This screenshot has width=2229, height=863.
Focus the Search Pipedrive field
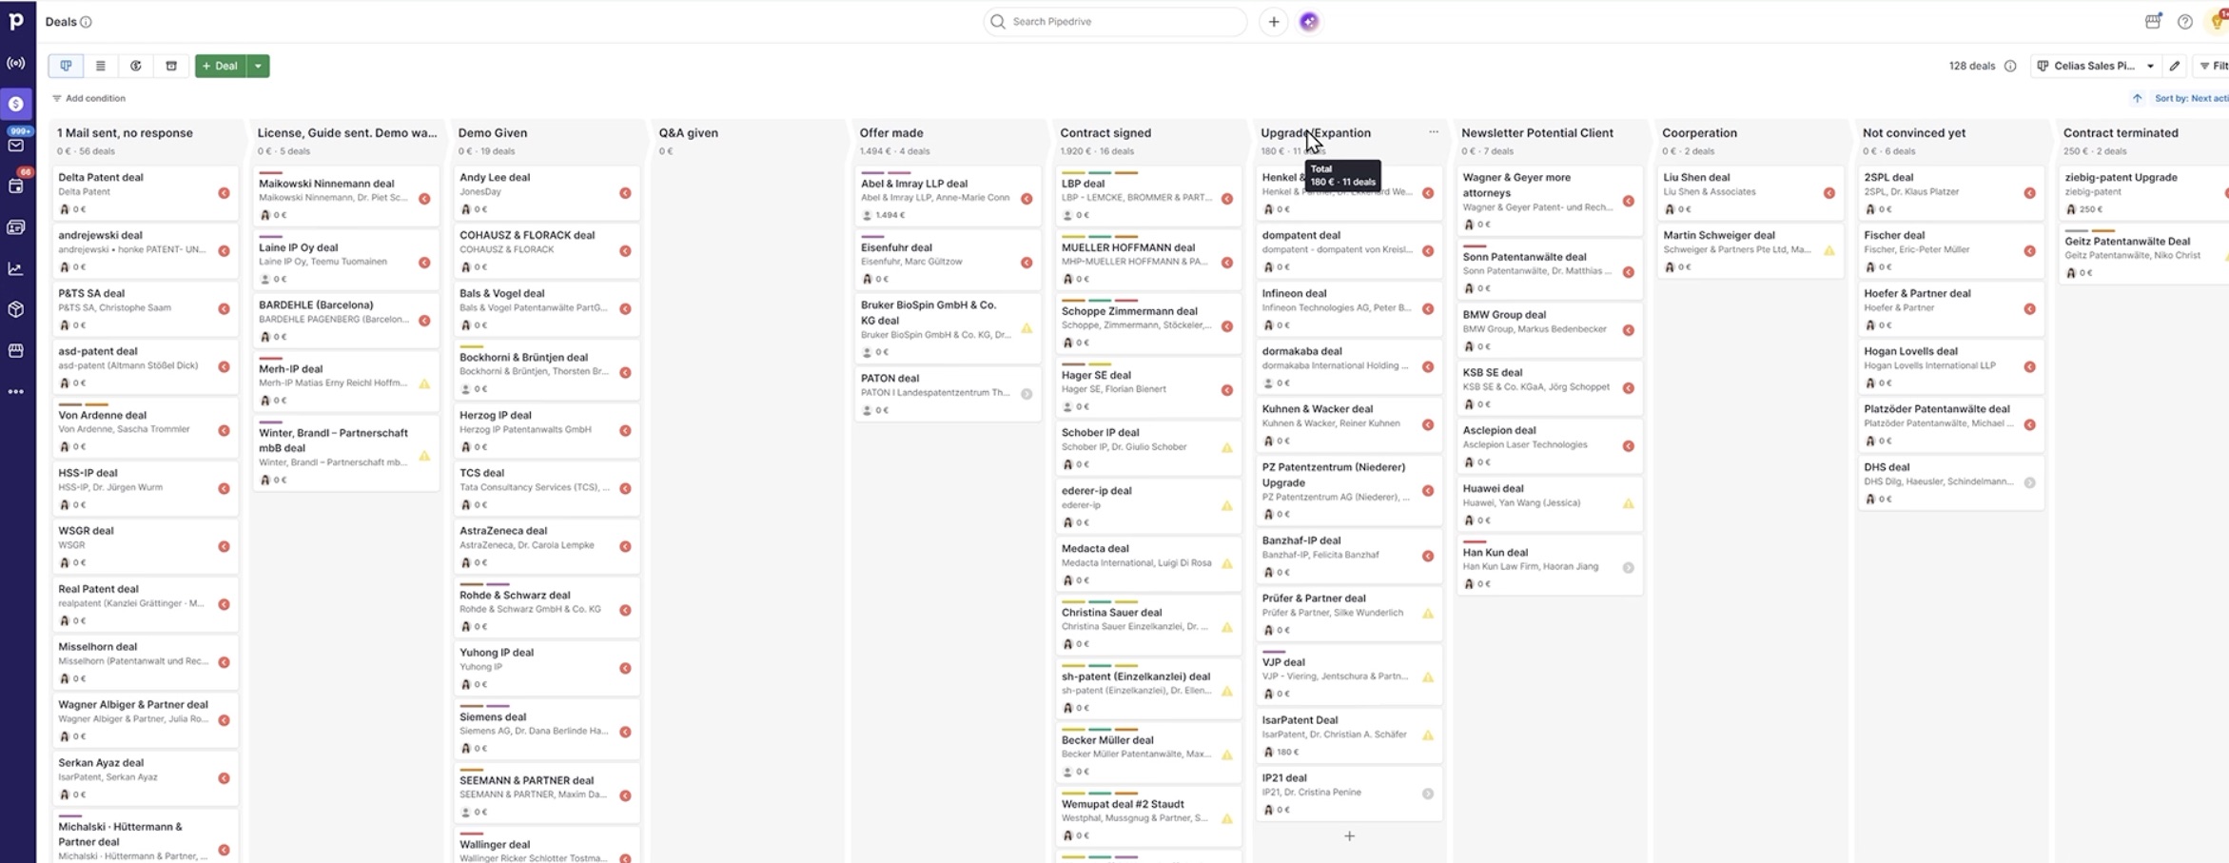[x=1115, y=22]
